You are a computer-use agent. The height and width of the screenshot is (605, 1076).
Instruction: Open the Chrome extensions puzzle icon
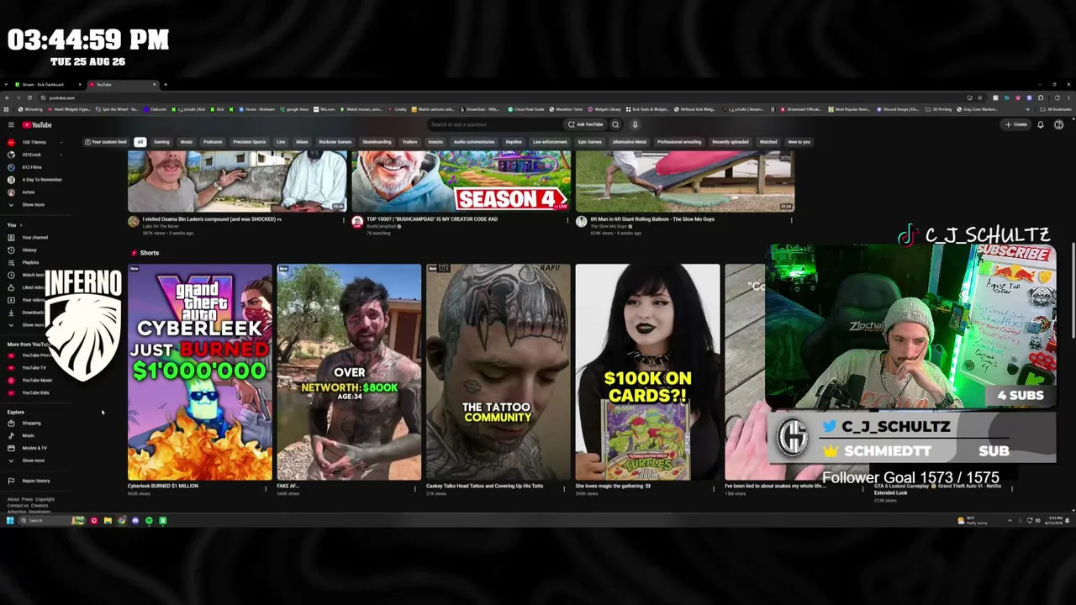1041,97
